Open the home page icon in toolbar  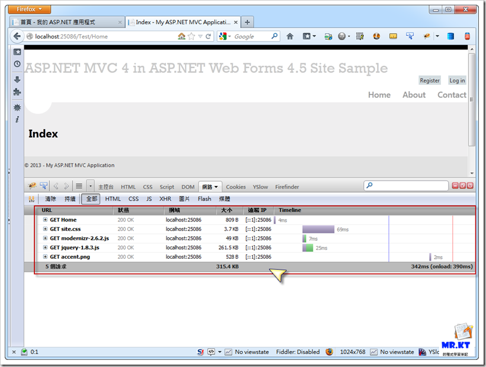[x=290, y=37]
